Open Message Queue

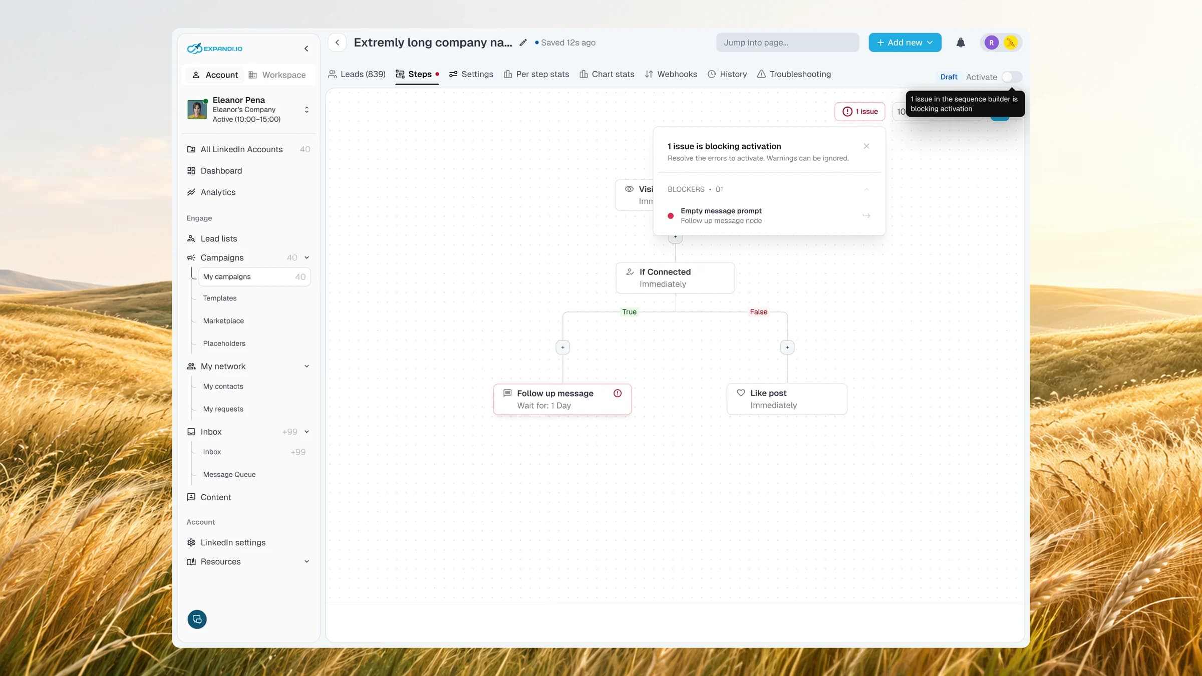pyautogui.click(x=229, y=475)
